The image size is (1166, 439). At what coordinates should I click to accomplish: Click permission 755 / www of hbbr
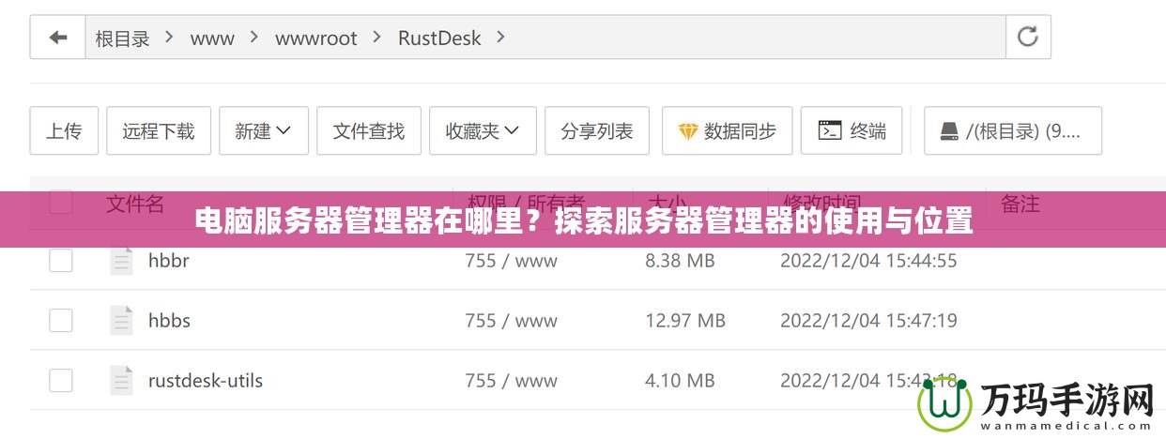(x=512, y=261)
